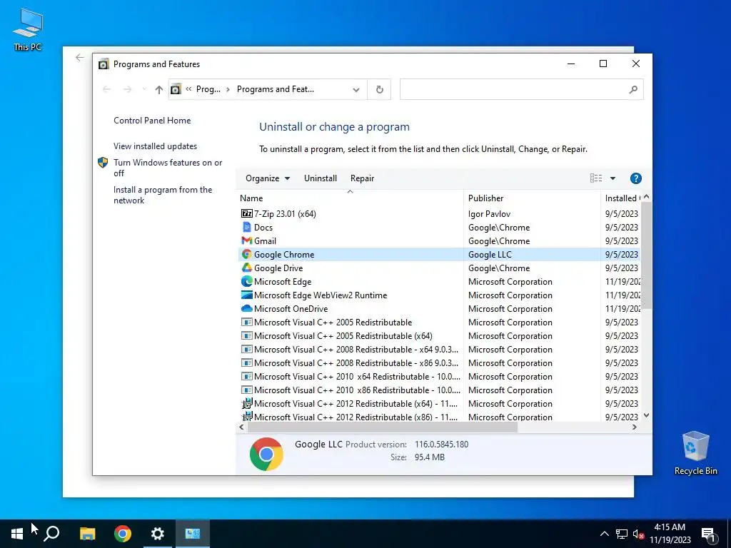Click the back arrow of the rear window

click(80, 57)
